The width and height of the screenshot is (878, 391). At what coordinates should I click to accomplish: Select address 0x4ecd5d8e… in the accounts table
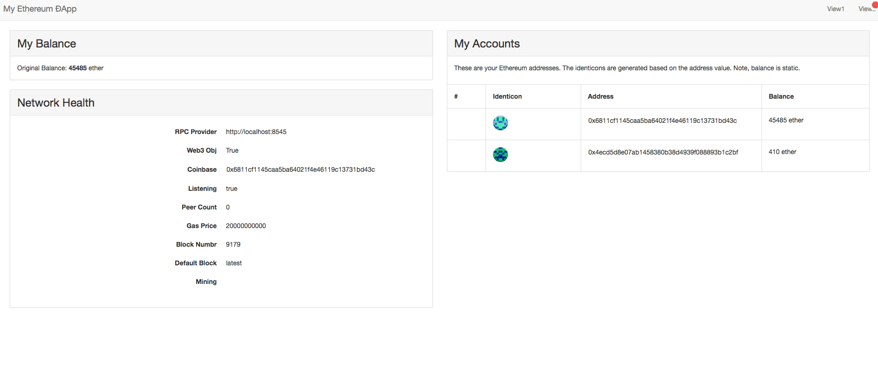point(663,152)
